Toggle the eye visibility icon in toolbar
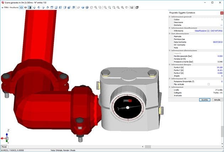This screenshot has height=152, width=224. click(x=21, y=7)
